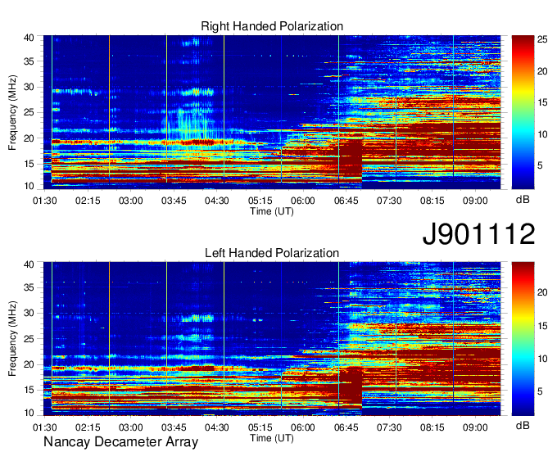Click the 04:30 time tick of the Left Handed plot
Screen dimensions: 557x452
pyautogui.click(x=217, y=427)
